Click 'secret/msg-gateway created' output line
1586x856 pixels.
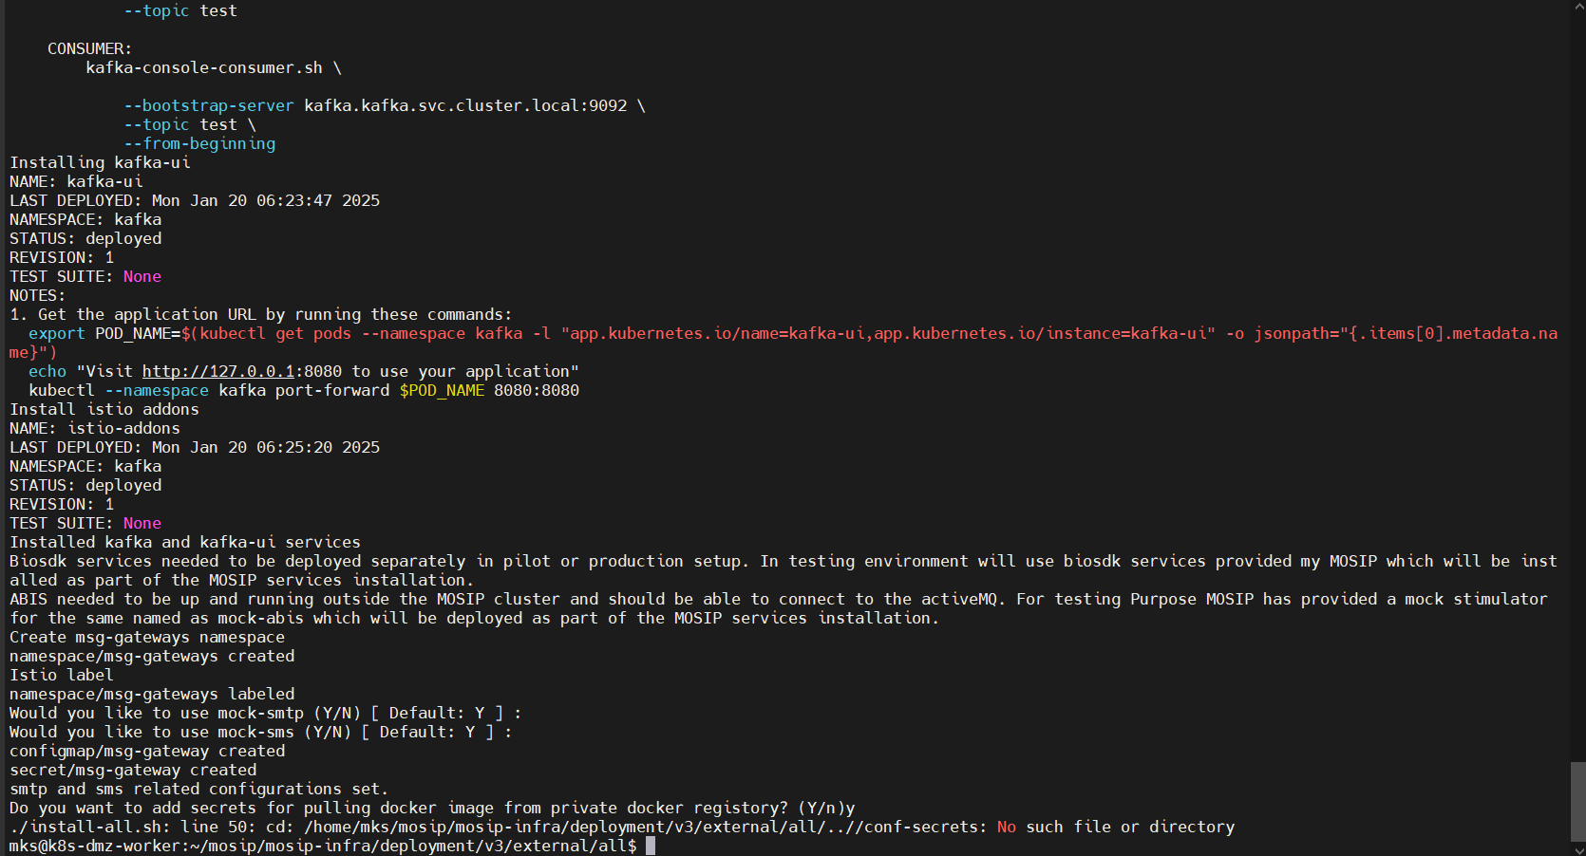(133, 770)
